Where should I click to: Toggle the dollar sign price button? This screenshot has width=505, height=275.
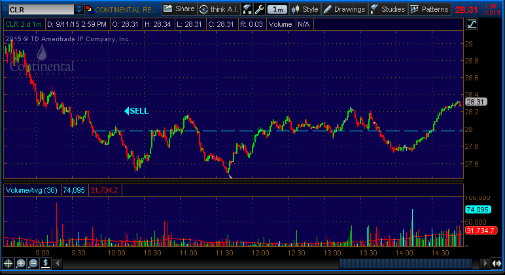tap(46, 263)
